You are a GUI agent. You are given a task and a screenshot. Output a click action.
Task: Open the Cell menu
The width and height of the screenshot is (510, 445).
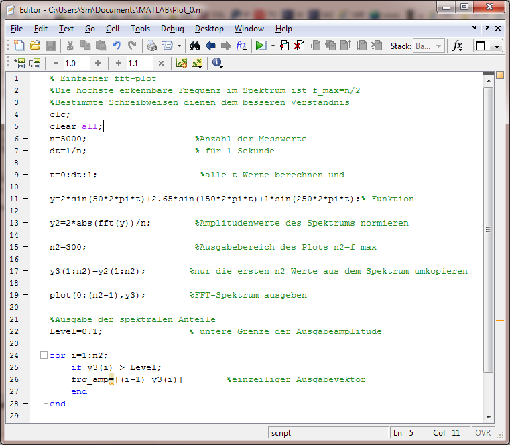click(x=113, y=29)
